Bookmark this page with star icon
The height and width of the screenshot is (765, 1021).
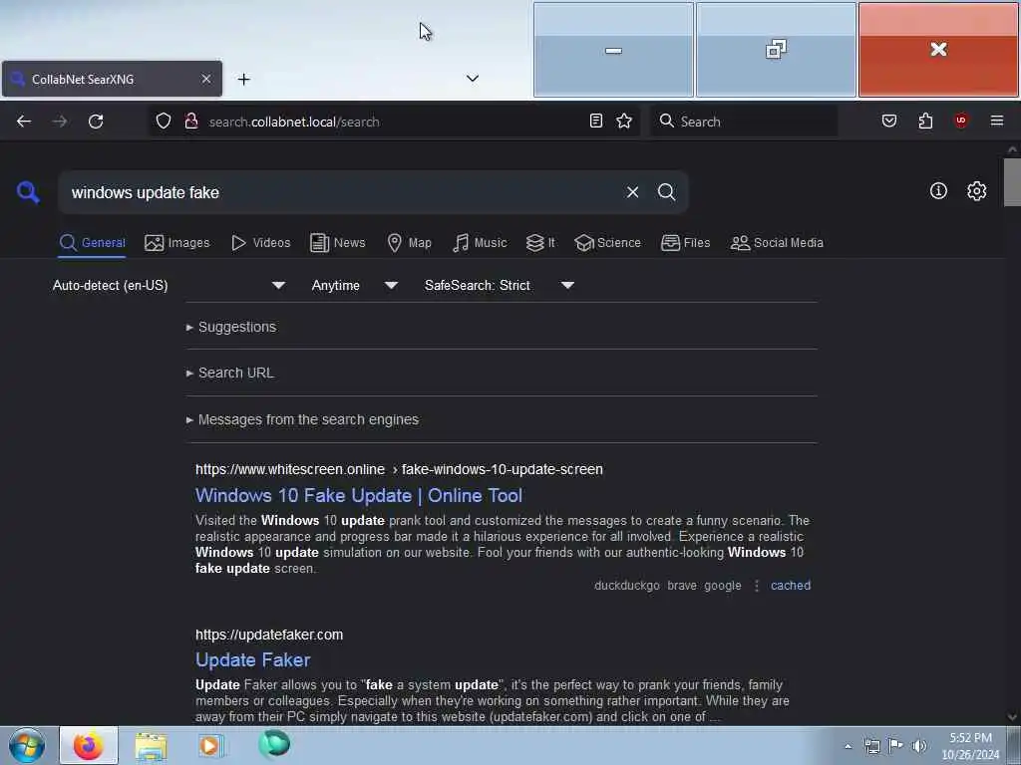tap(624, 121)
